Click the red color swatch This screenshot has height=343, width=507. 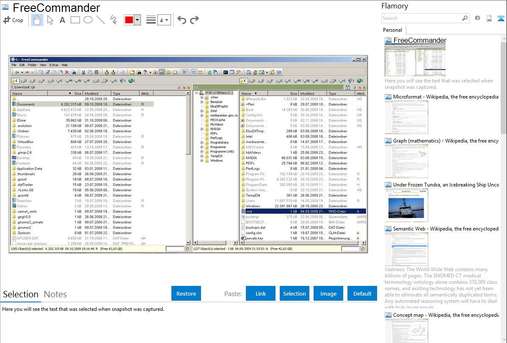tap(129, 20)
